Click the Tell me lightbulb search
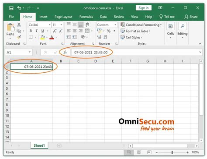Viewport: 207px width, 159px height. click(167, 17)
